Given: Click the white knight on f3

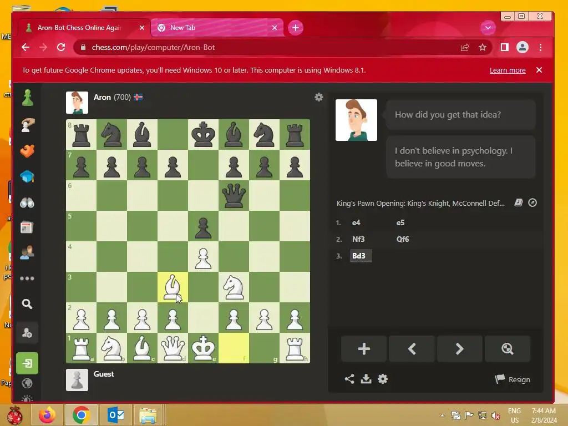Looking at the screenshot, I should pyautogui.click(x=234, y=287).
